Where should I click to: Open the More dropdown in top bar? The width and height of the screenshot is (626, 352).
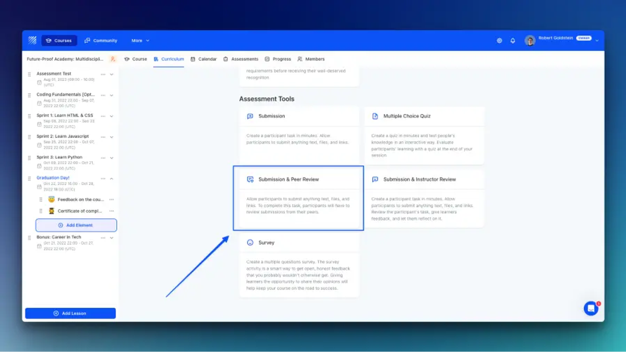click(x=140, y=41)
